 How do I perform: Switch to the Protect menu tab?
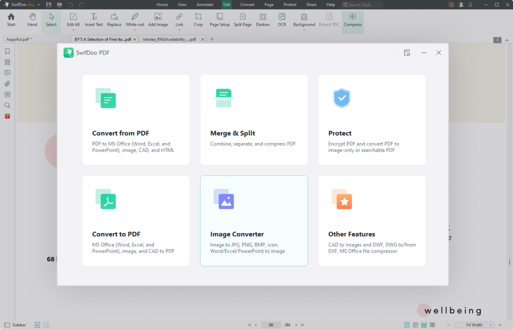pos(290,5)
